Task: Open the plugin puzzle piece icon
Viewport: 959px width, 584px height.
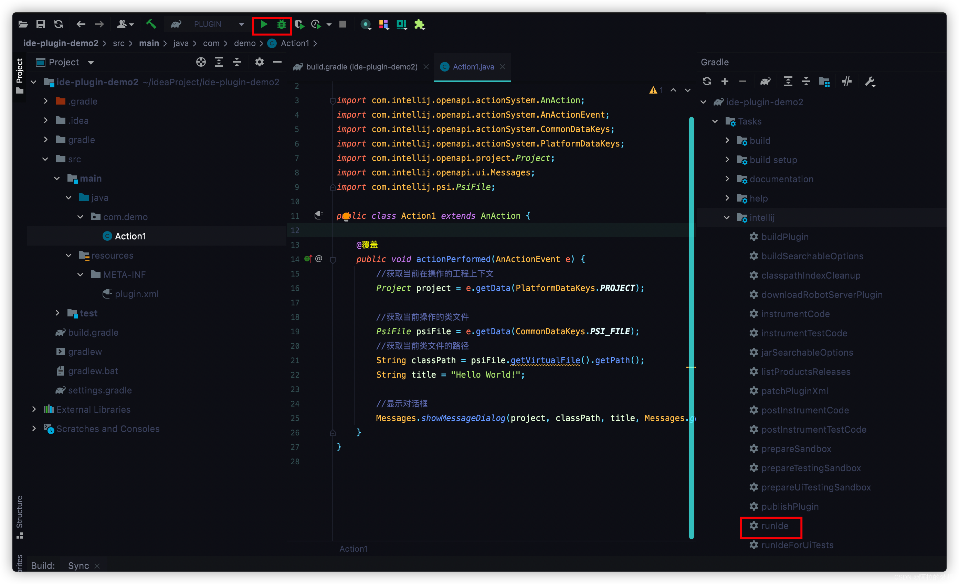Action: pyautogui.click(x=419, y=24)
